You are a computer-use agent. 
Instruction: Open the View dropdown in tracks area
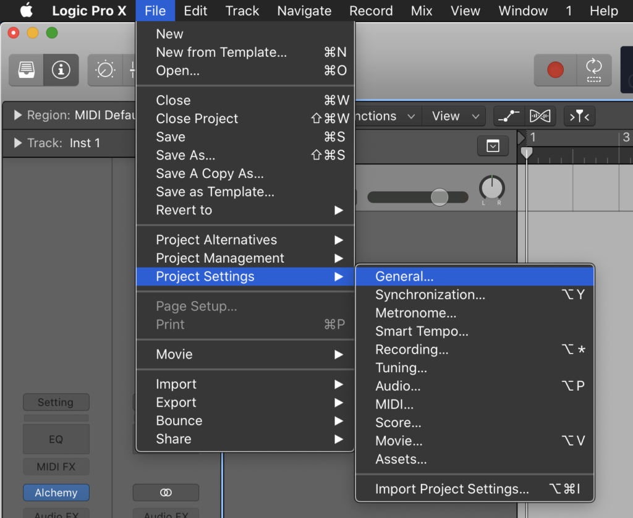click(456, 116)
